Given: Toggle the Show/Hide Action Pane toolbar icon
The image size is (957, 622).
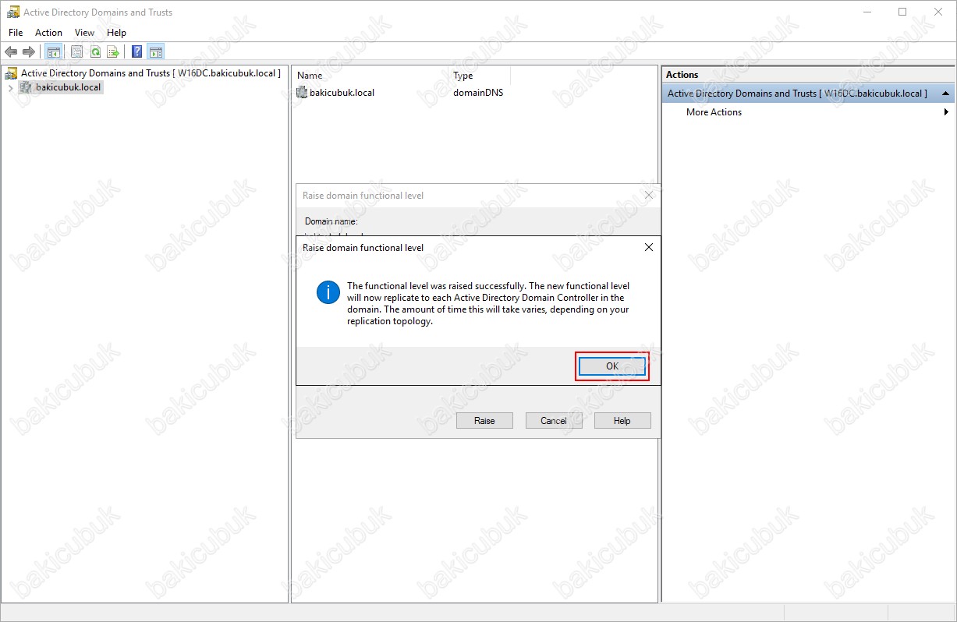Looking at the screenshot, I should pyautogui.click(x=155, y=51).
